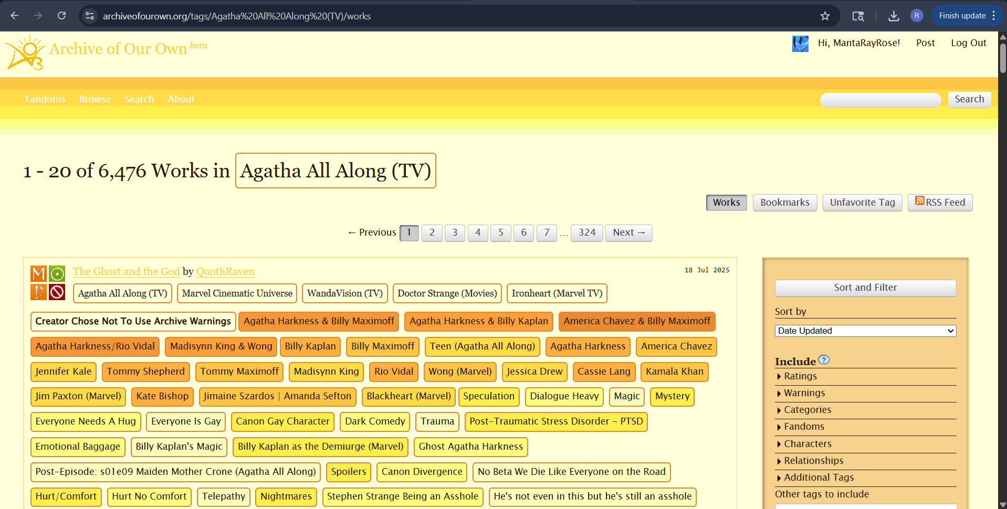Go to page 2 of results
1007x509 pixels.
pos(432,233)
